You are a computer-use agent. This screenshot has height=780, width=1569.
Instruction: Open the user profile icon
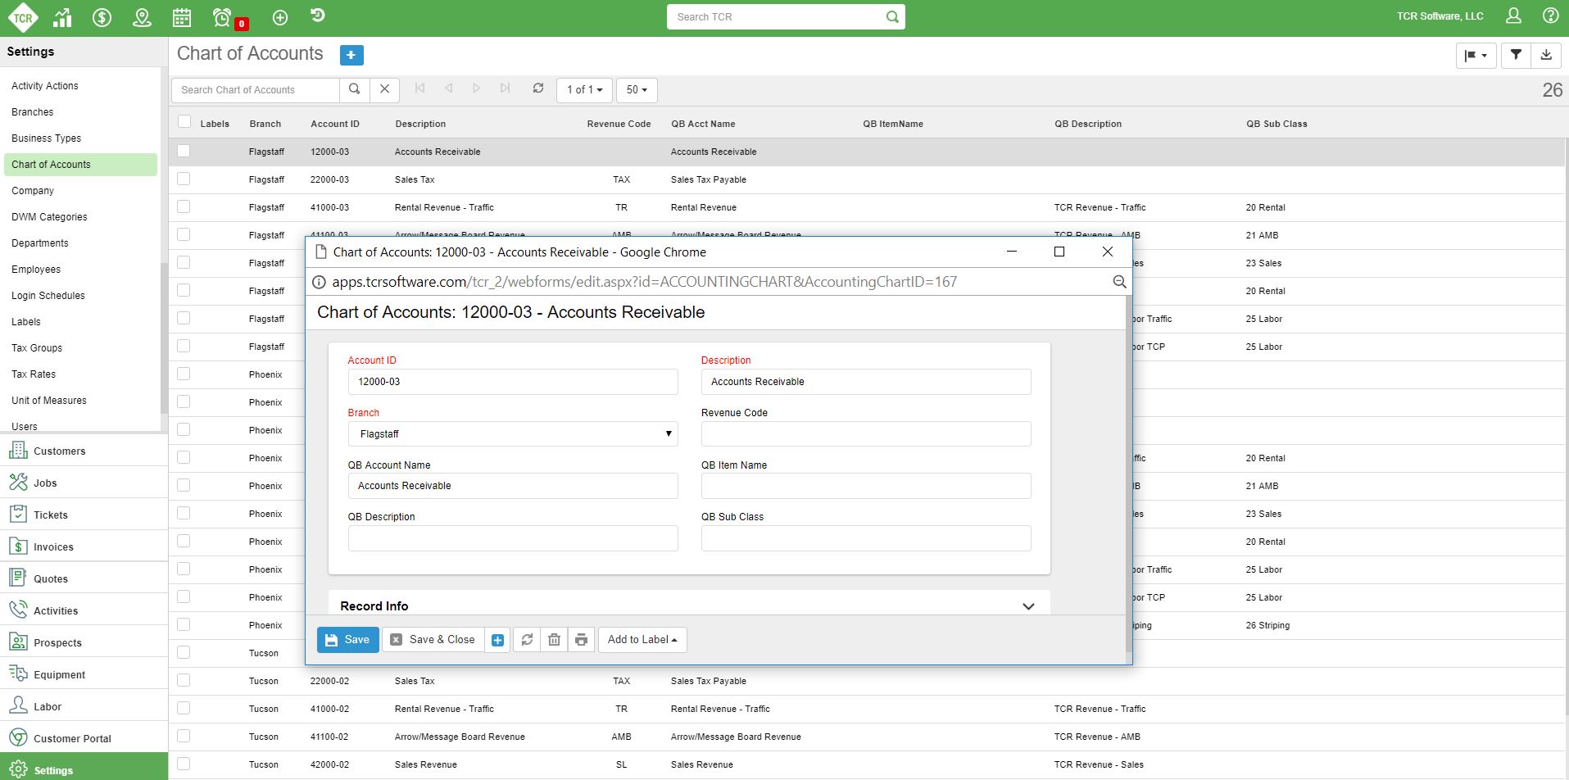(x=1513, y=16)
